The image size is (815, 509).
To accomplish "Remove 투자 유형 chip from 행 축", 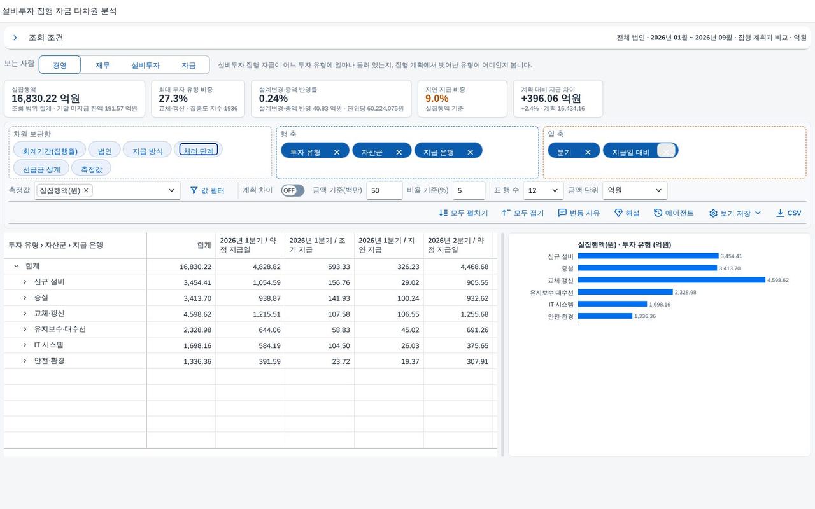I will pyautogui.click(x=337, y=152).
